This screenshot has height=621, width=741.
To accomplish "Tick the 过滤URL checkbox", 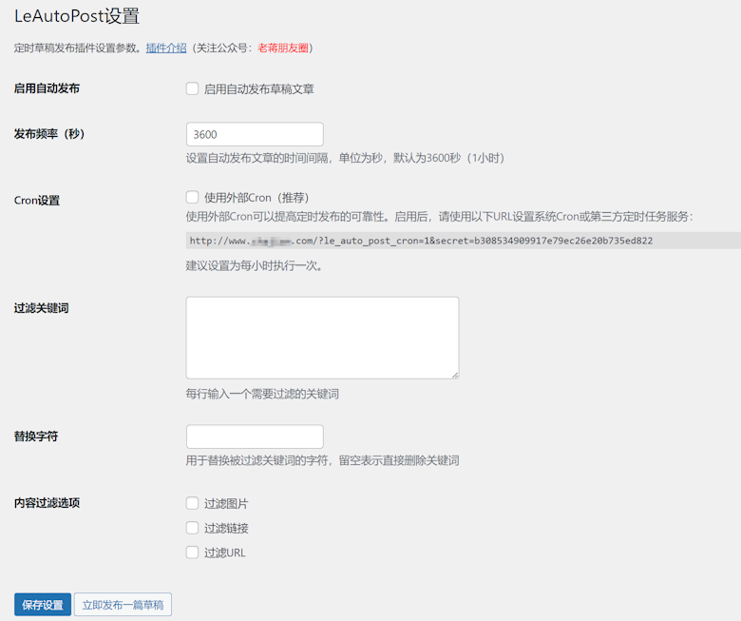I will point(192,553).
